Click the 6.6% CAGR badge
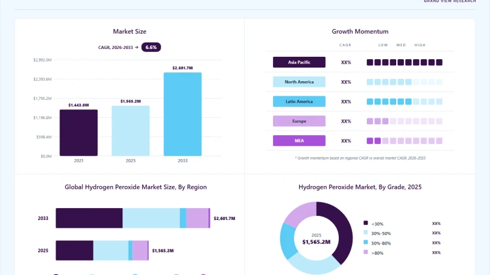The image size is (490, 275). click(x=151, y=47)
